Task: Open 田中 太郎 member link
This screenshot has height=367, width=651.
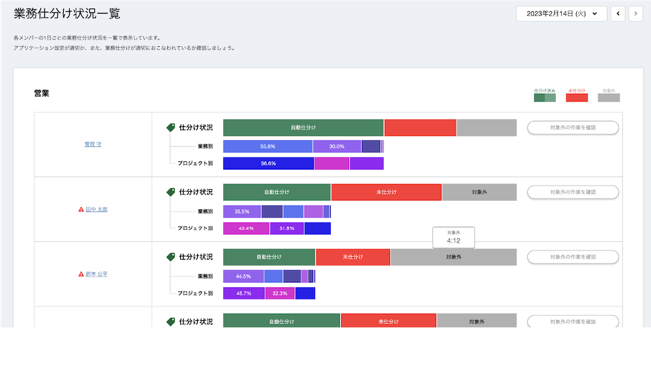Action: click(x=97, y=210)
